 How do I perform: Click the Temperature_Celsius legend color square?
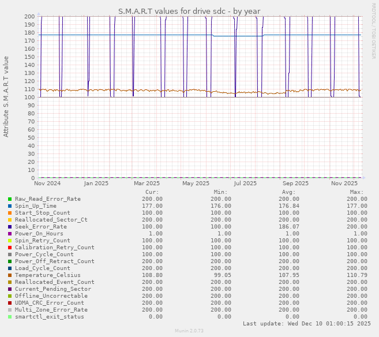10,275
